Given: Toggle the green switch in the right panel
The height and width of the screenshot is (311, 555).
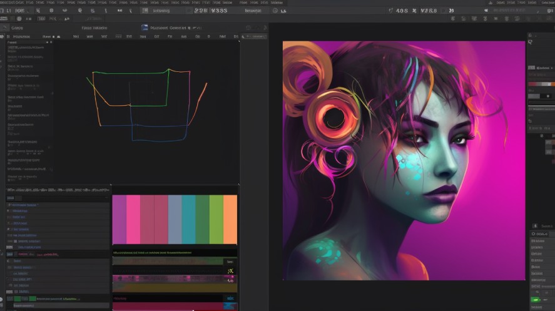Looking at the screenshot, I should coord(536,300).
